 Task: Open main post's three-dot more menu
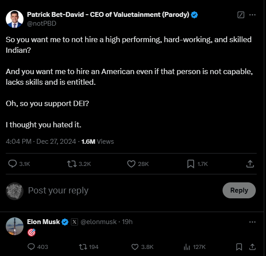point(253,15)
